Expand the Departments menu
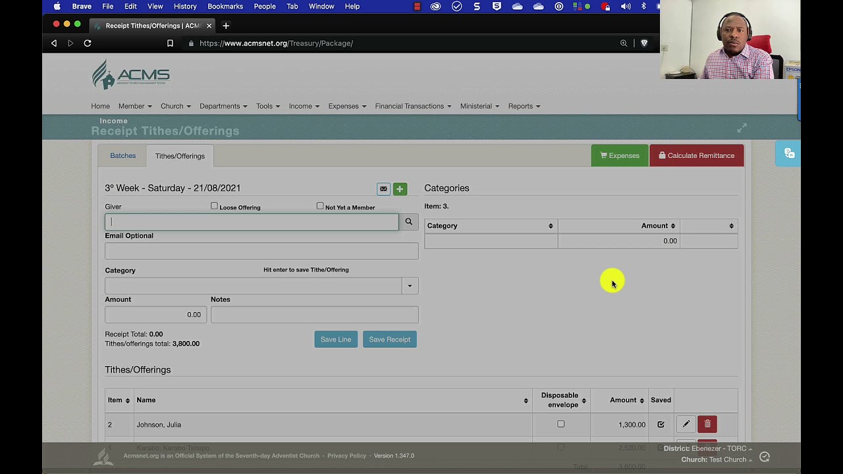The height and width of the screenshot is (474, 843). click(x=223, y=106)
